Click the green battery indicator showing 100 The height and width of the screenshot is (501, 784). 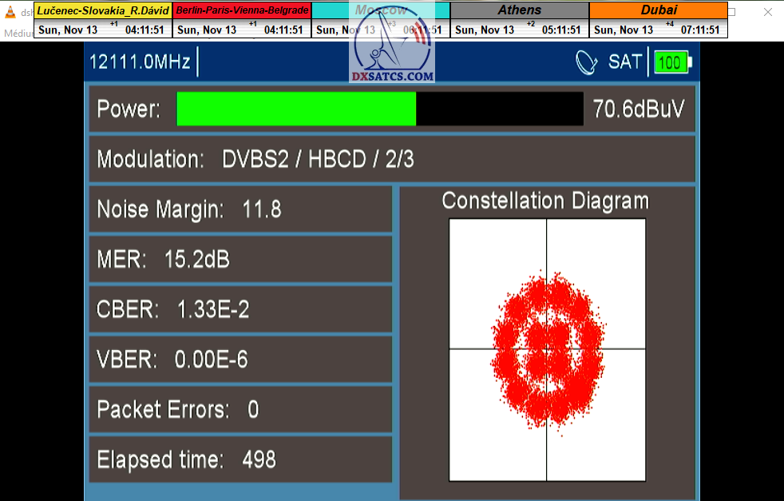(x=672, y=62)
